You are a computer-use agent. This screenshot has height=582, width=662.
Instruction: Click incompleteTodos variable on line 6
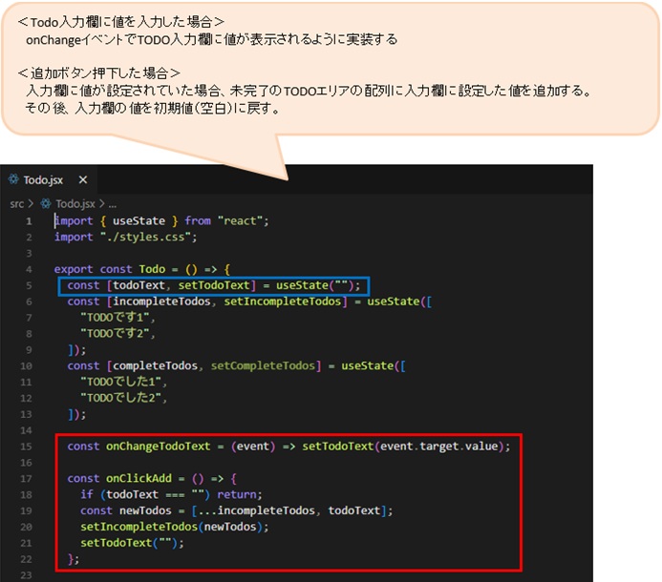[161, 301]
